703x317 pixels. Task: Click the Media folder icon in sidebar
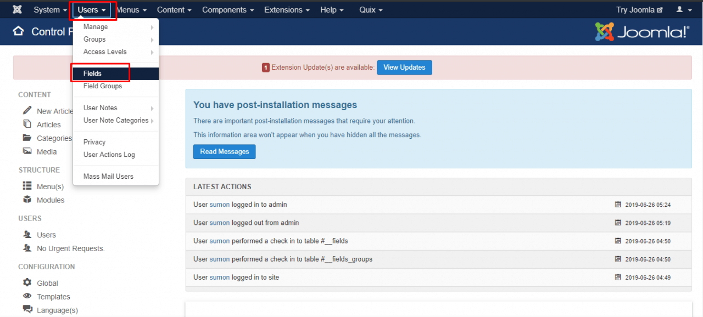click(x=27, y=152)
